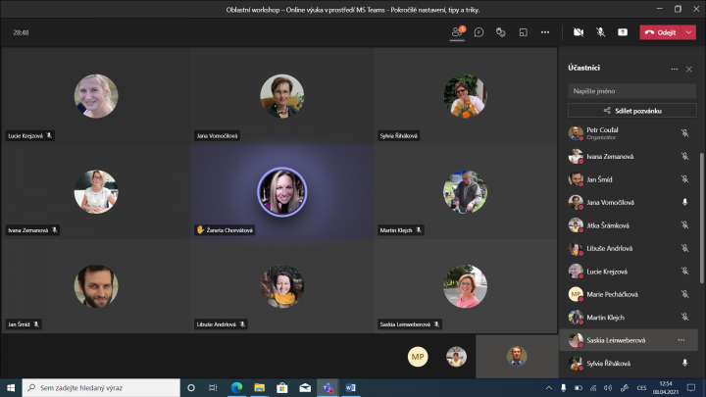The width and height of the screenshot is (706, 397).
Task: Open Task View from taskbar
Action: point(213,387)
